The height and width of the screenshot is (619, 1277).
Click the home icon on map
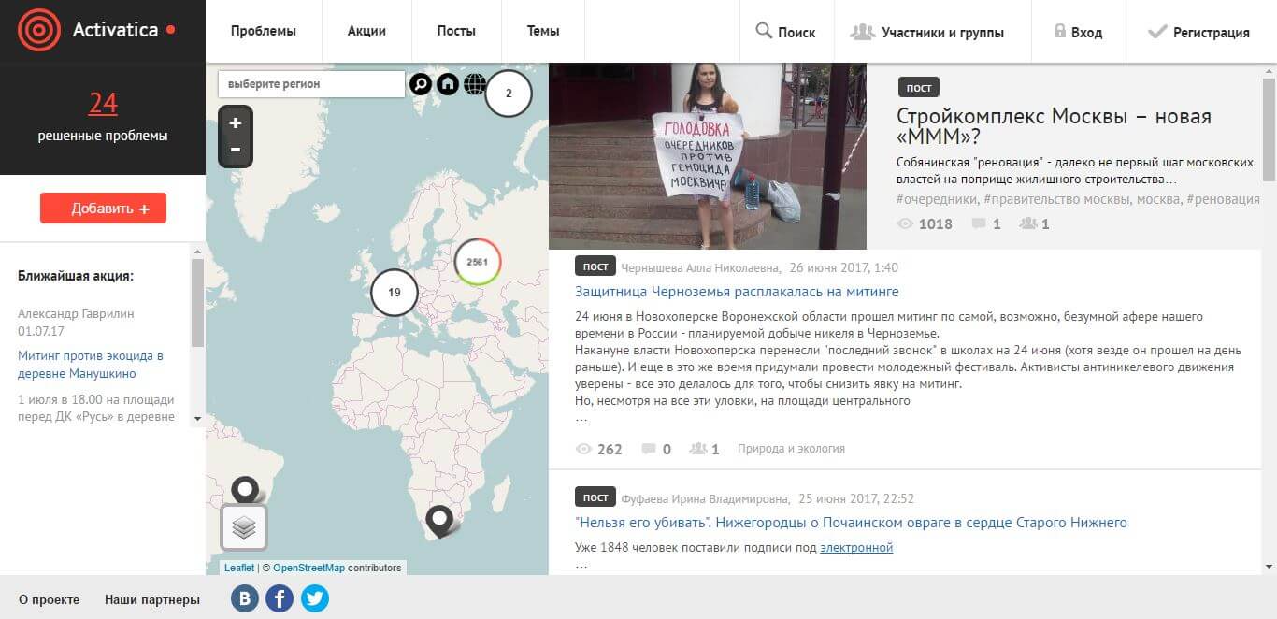(x=448, y=84)
